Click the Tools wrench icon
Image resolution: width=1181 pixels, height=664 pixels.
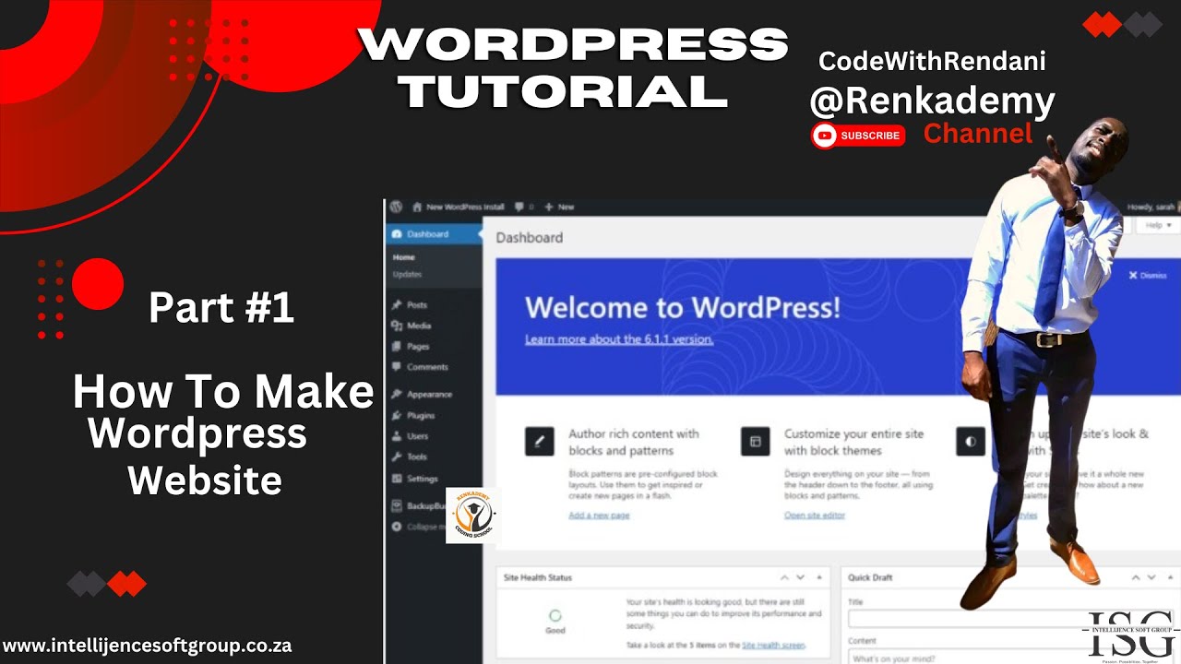coord(397,456)
